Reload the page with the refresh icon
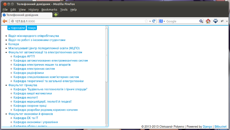Image resolution: width=230 pixels, height=130 pixels. (x=154, y=21)
